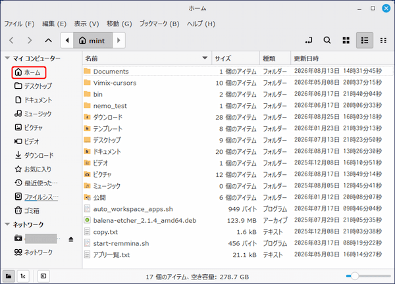Switch to compact view mode

(383, 40)
